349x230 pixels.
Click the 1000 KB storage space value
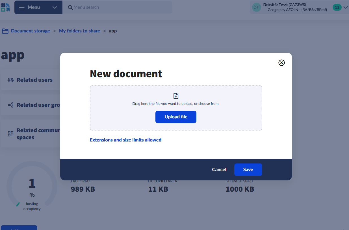pos(240,189)
